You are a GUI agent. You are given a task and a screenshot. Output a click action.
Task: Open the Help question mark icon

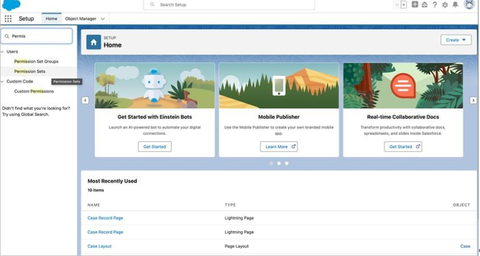click(434, 5)
